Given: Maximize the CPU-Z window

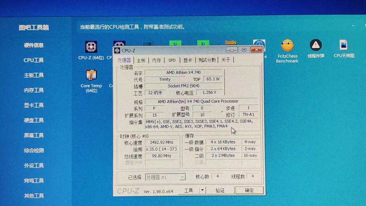Looking at the screenshot, I should [244, 50].
